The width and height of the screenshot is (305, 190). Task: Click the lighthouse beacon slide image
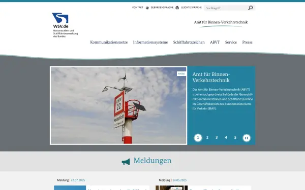point(118,105)
